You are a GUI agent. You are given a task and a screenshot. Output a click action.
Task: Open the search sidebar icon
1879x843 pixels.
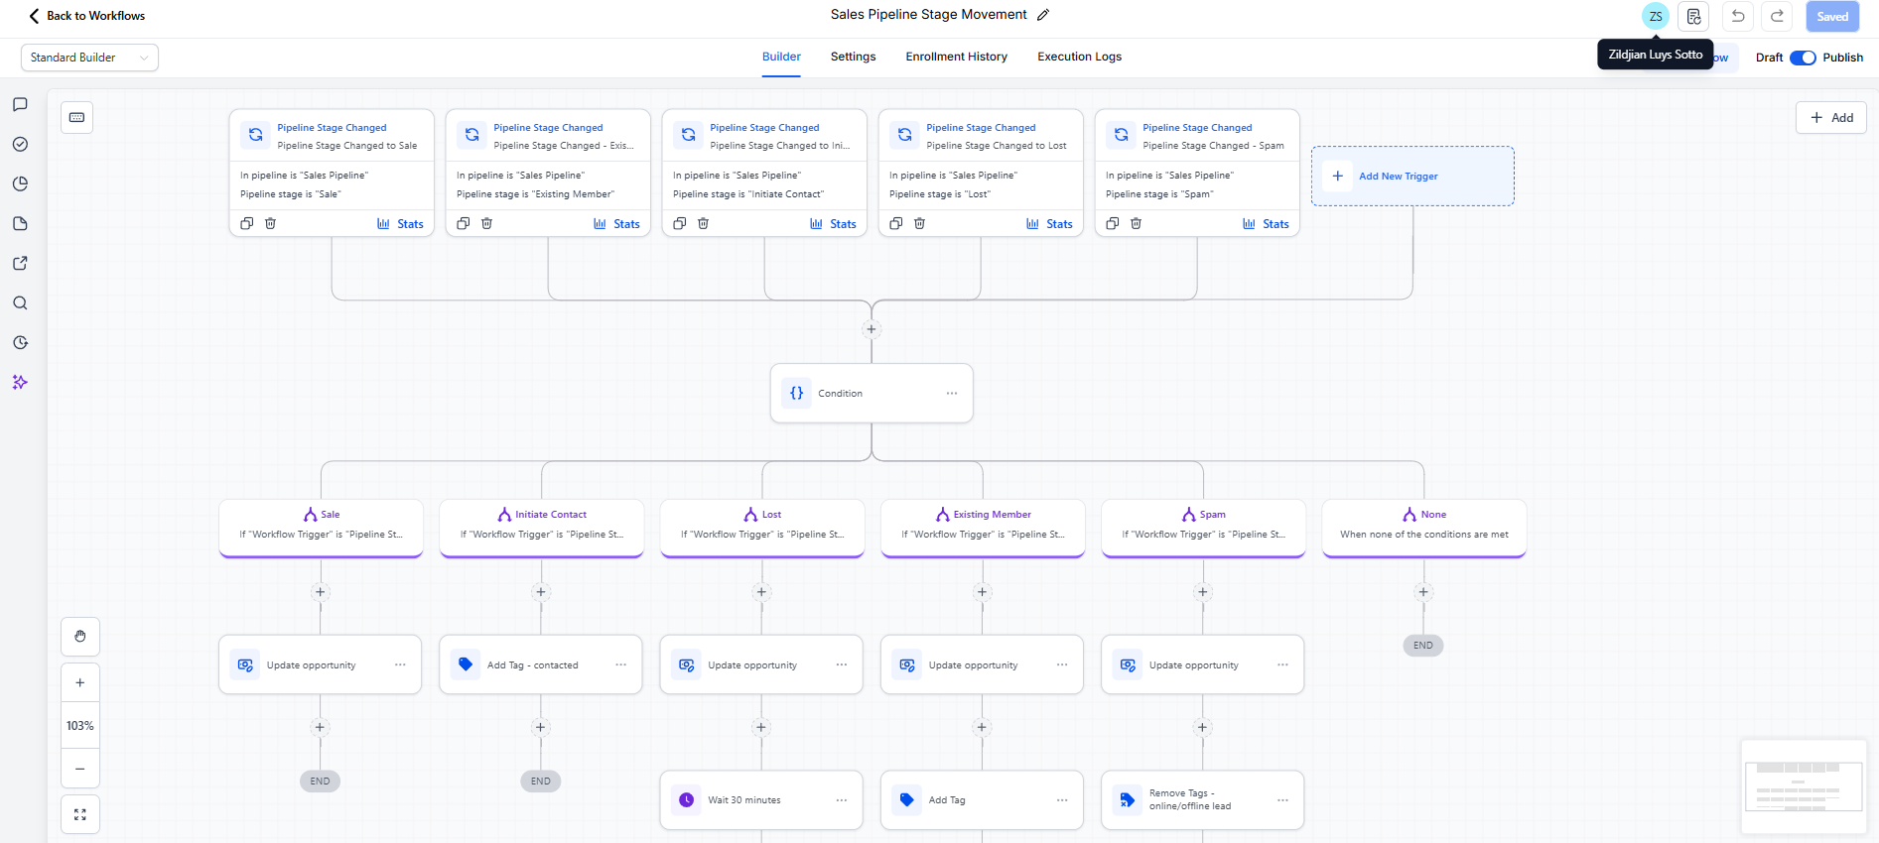(x=20, y=302)
